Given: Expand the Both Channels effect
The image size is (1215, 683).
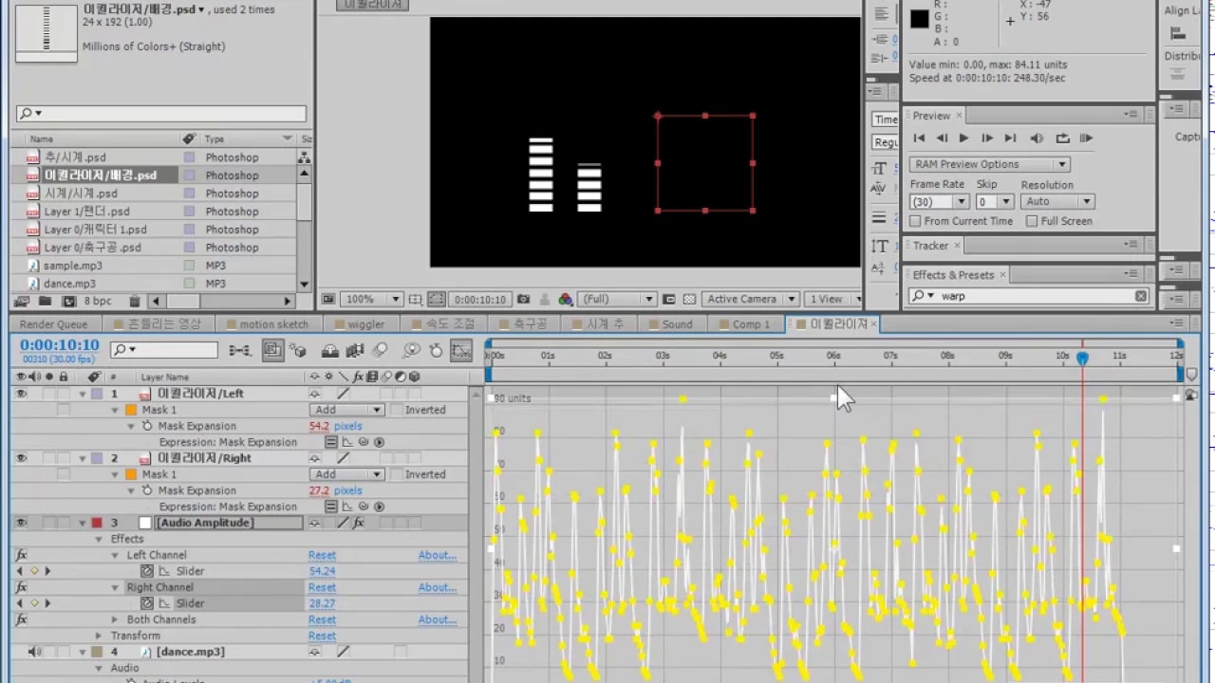Looking at the screenshot, I should pos(115,619).
